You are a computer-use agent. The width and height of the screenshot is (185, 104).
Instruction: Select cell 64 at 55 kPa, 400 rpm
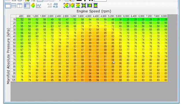(x=20, y=47)
